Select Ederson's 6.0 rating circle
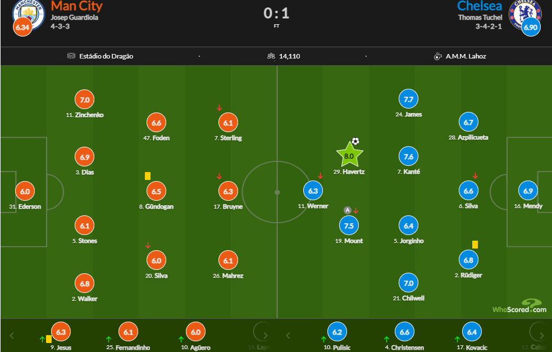 tap(25, 191)
